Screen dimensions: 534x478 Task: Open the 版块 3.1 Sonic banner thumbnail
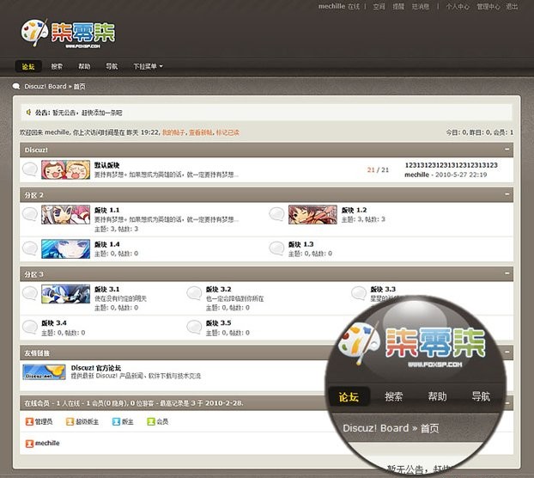(x=66, y=294)
